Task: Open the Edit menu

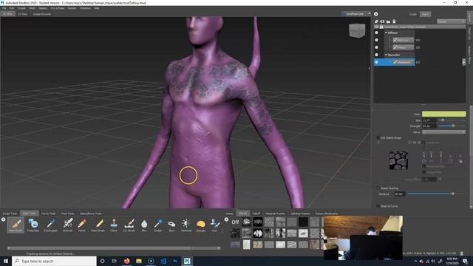Action: 12,8
